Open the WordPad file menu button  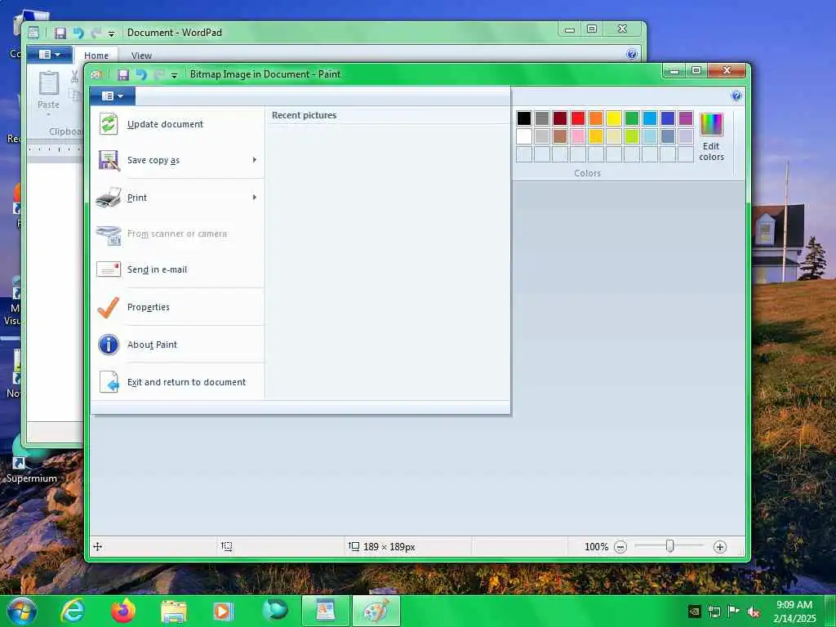[50, 55]
